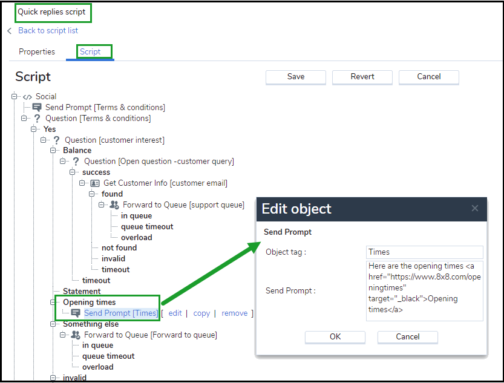Select 'queue timeout' under Forward to queue
Viewport: 504px width, 383px height.
pyautogui.click(x=108, y=356)
